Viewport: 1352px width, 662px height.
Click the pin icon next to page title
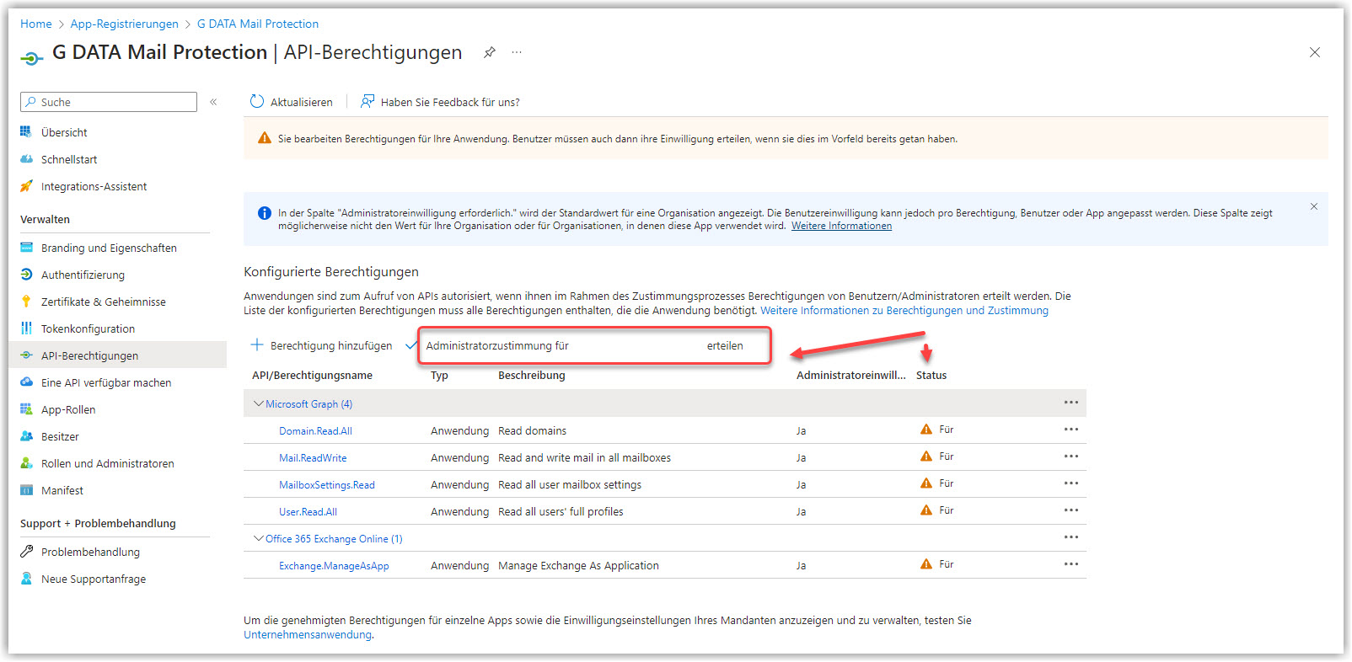tap(489, 52)
